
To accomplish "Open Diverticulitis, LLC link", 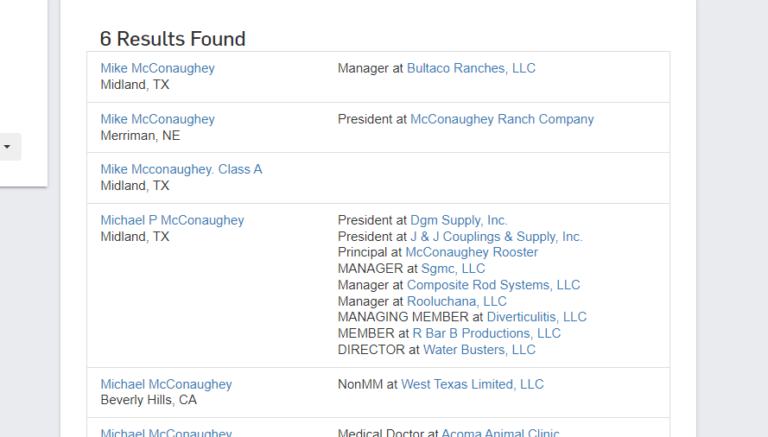I will click(536, 316).
